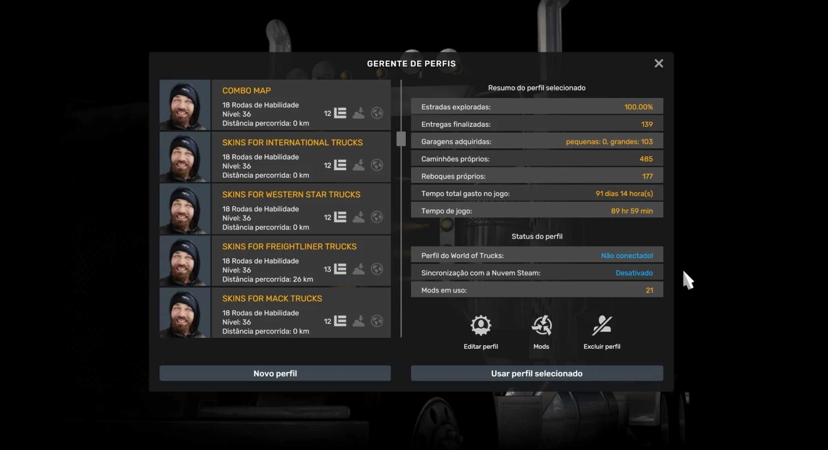Click Desativado Steam cloud sync status

[634, 273]
